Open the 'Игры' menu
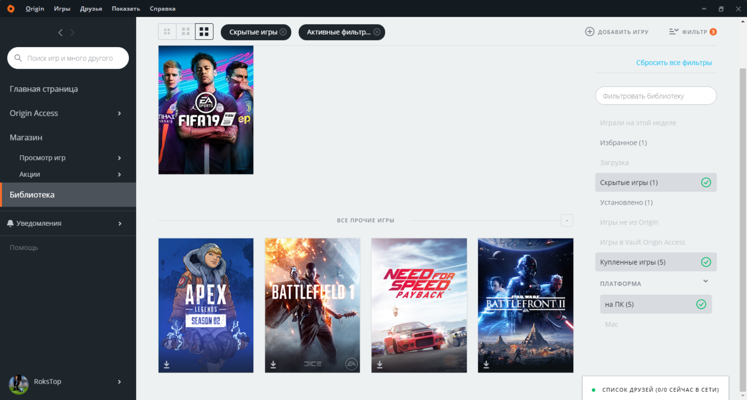This screenshot has height=400, width=747. pyautogui.click(x=62, y=9)
